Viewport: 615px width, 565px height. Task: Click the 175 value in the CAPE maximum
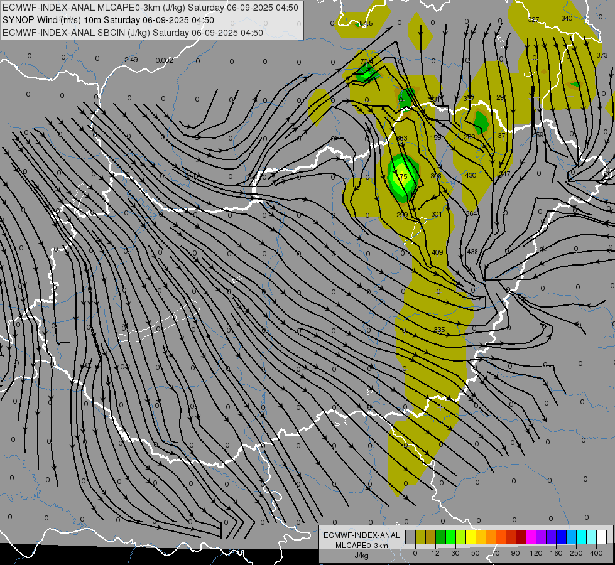coord(403,176)
